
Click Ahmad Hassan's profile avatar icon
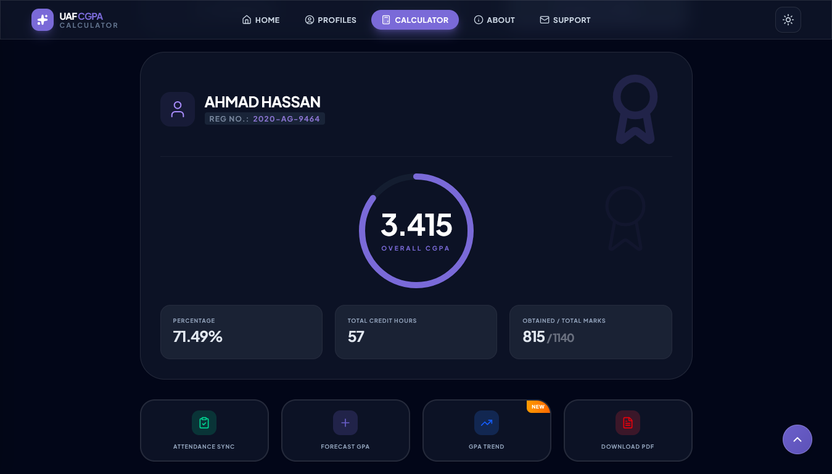(x=178, y=109)
